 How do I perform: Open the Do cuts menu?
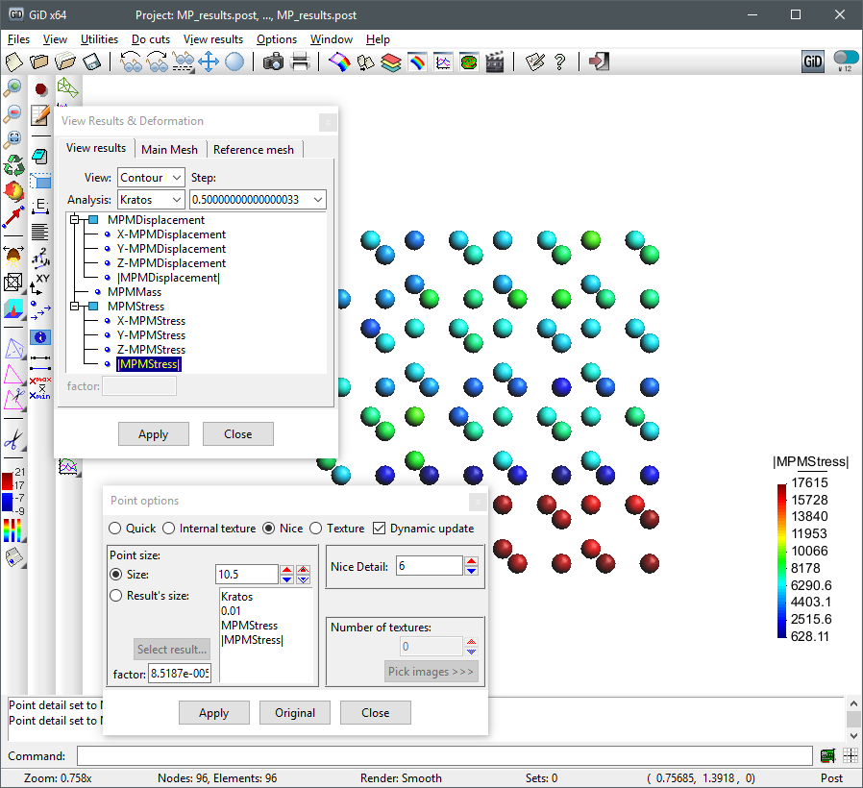click(x=151, y=39)
